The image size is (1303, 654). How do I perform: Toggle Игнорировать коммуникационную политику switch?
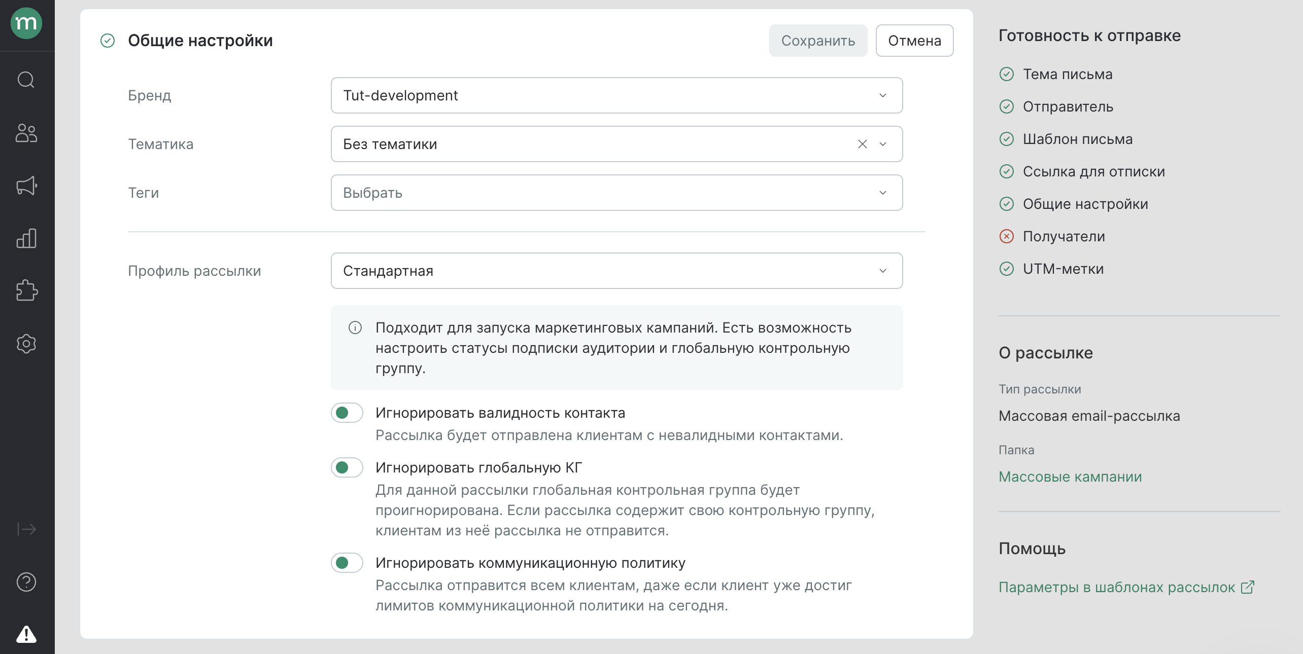(347, 563)
